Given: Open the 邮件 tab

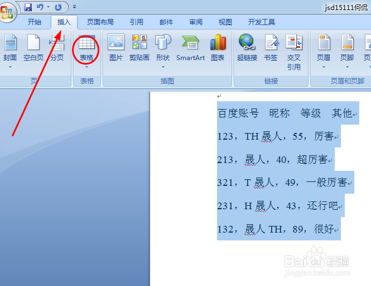Looking at the screenshot, I should (166, 22).
